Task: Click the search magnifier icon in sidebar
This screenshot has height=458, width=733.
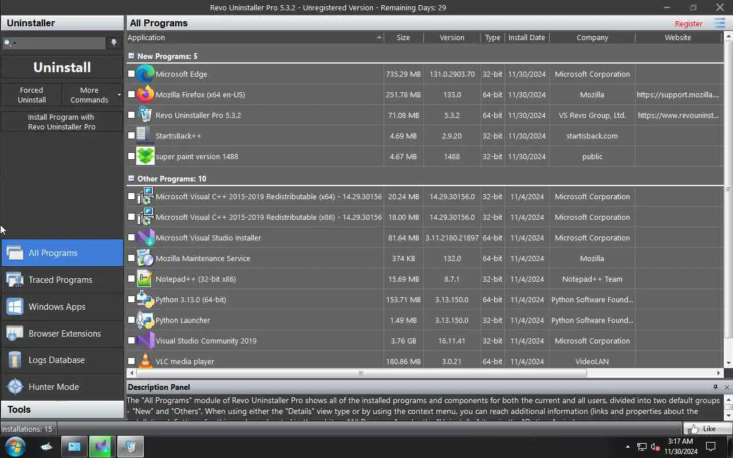Action: coord(8,43)
